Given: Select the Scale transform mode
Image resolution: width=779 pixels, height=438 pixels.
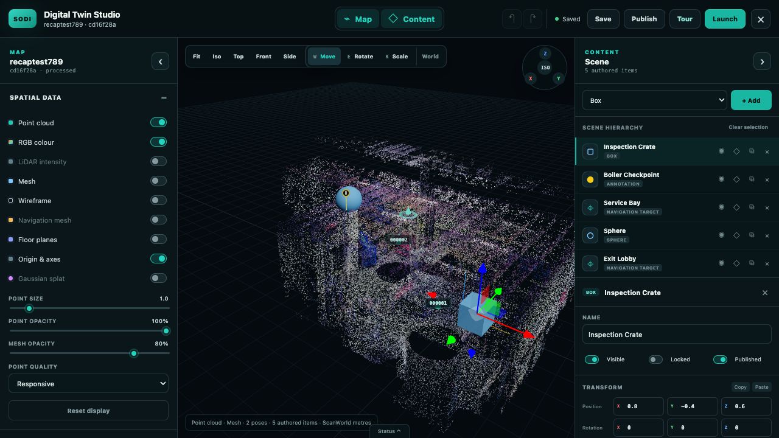Looking at the screenshot, I should [397, 57].
